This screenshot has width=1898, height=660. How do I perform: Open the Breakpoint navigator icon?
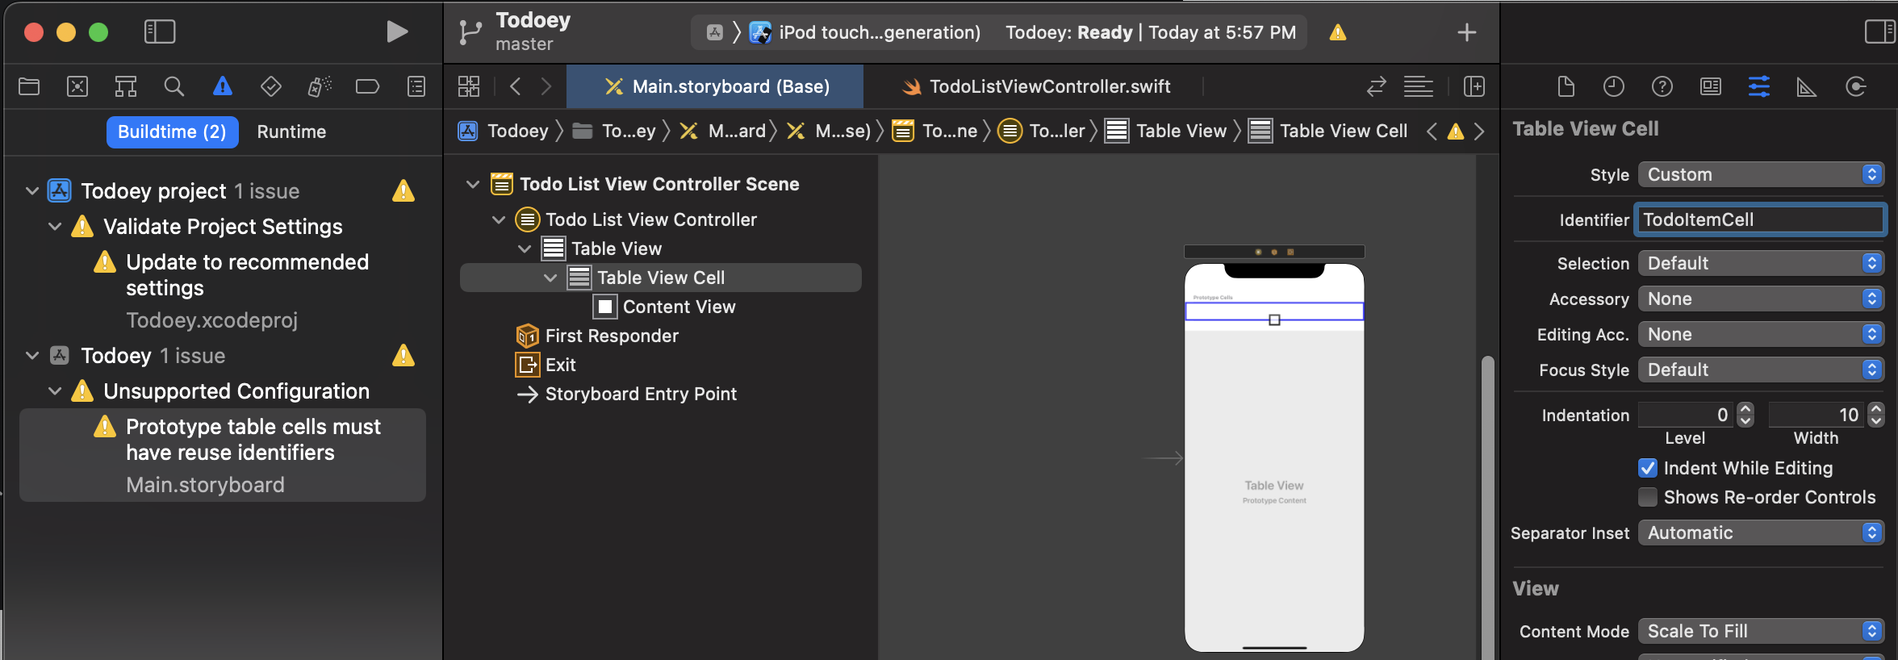point(368,86)
